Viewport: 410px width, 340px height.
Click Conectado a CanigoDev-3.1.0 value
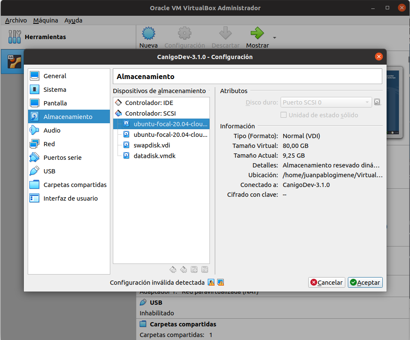[306, 185]
